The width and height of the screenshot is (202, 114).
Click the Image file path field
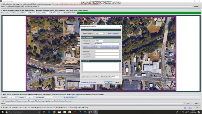(99, 6)
